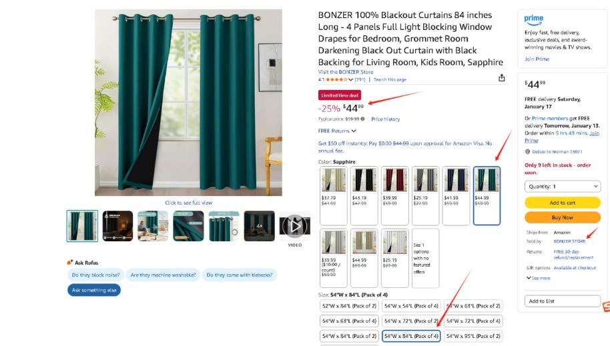The height and width of the screenshot is (346, 610).
Task: Click the Prime logo in sidebar
Action: point(533,19)
